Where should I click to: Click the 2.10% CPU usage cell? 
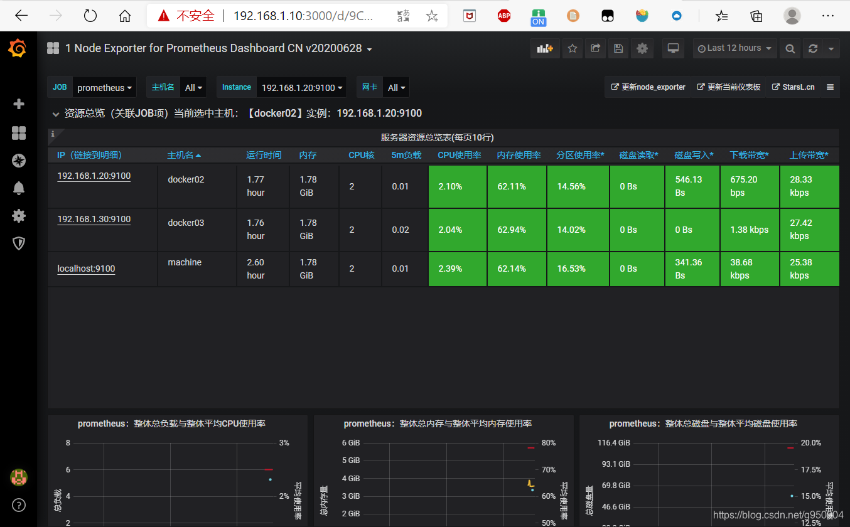pos(458,186)
